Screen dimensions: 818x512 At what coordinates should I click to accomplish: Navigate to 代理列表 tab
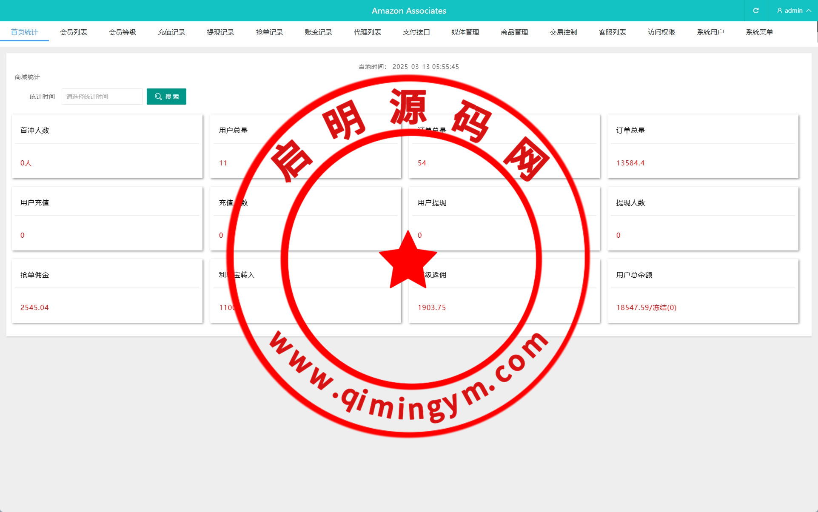367,32
